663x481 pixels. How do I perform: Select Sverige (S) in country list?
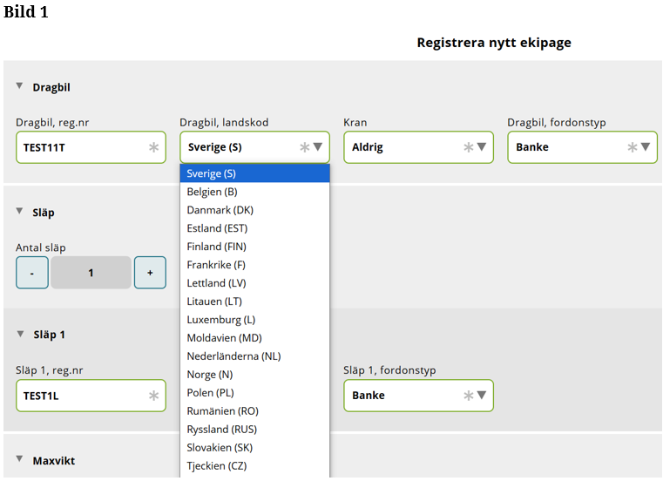coord(254,173)
